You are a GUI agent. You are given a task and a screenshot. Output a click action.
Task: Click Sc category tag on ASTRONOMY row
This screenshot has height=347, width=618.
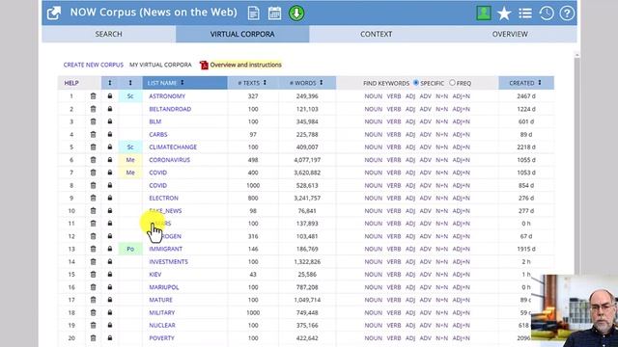(x=130, y=96)
